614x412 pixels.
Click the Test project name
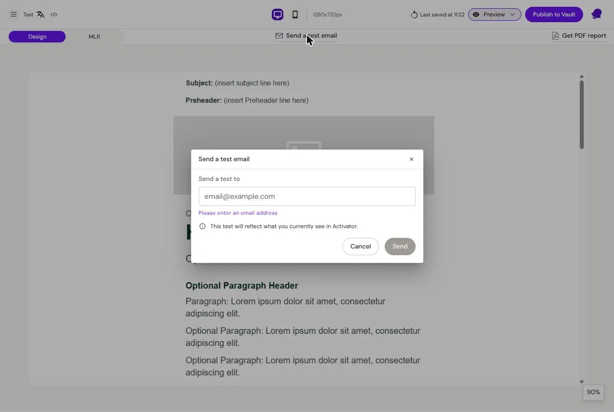(28, 14)
